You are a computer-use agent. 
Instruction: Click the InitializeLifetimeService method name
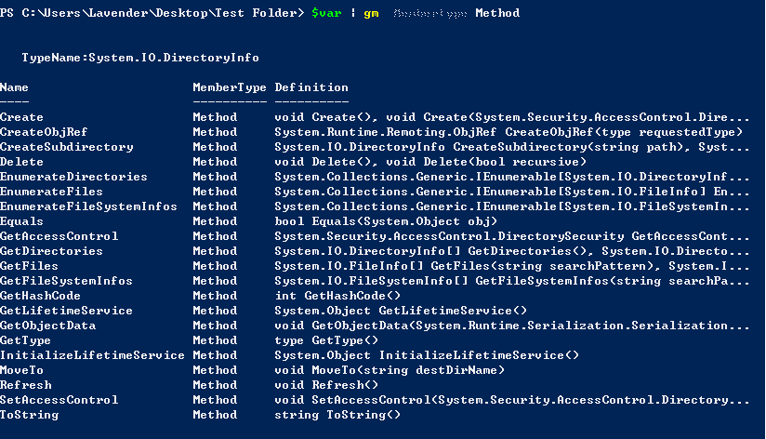tap(93, 355)
